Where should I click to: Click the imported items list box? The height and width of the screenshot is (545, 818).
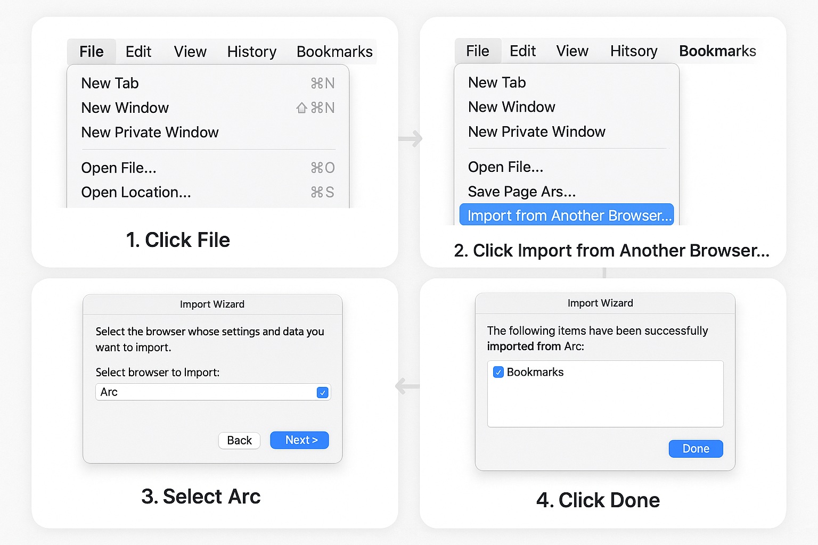pos(606,394)
